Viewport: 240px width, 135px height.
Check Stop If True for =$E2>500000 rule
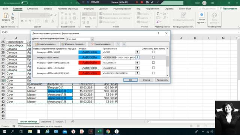pyautogui.click(x=153, y=57)
